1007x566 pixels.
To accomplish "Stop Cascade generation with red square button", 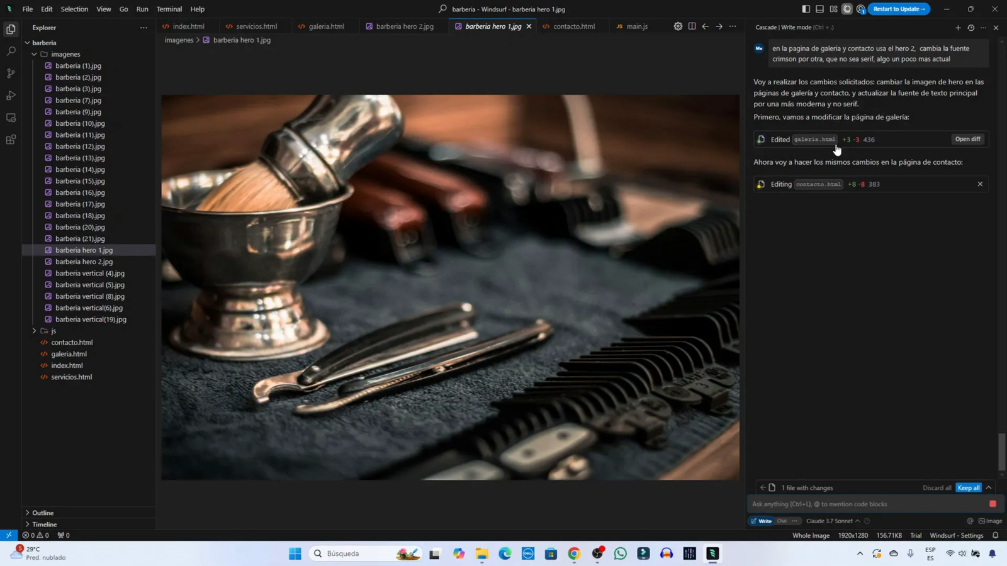I will coord(993,504).
